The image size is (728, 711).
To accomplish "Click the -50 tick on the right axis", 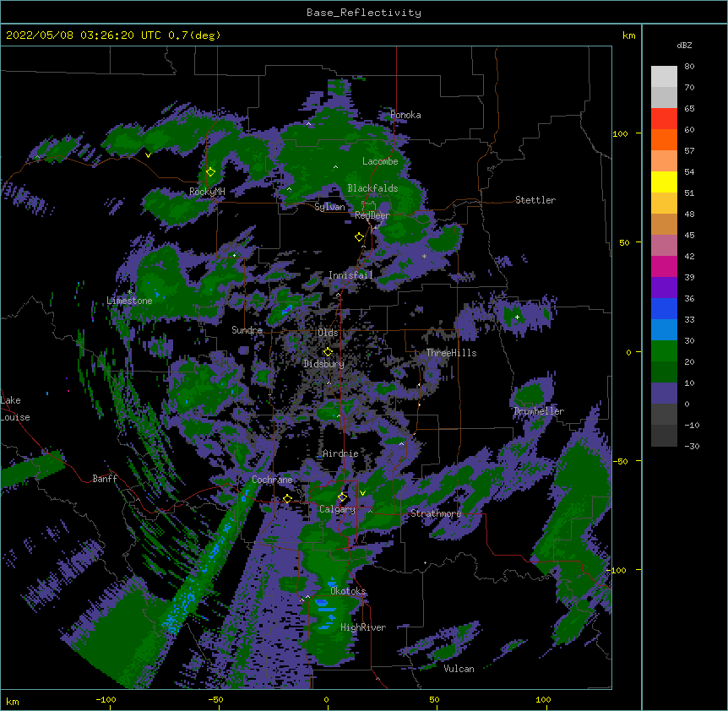I will 620,461.
